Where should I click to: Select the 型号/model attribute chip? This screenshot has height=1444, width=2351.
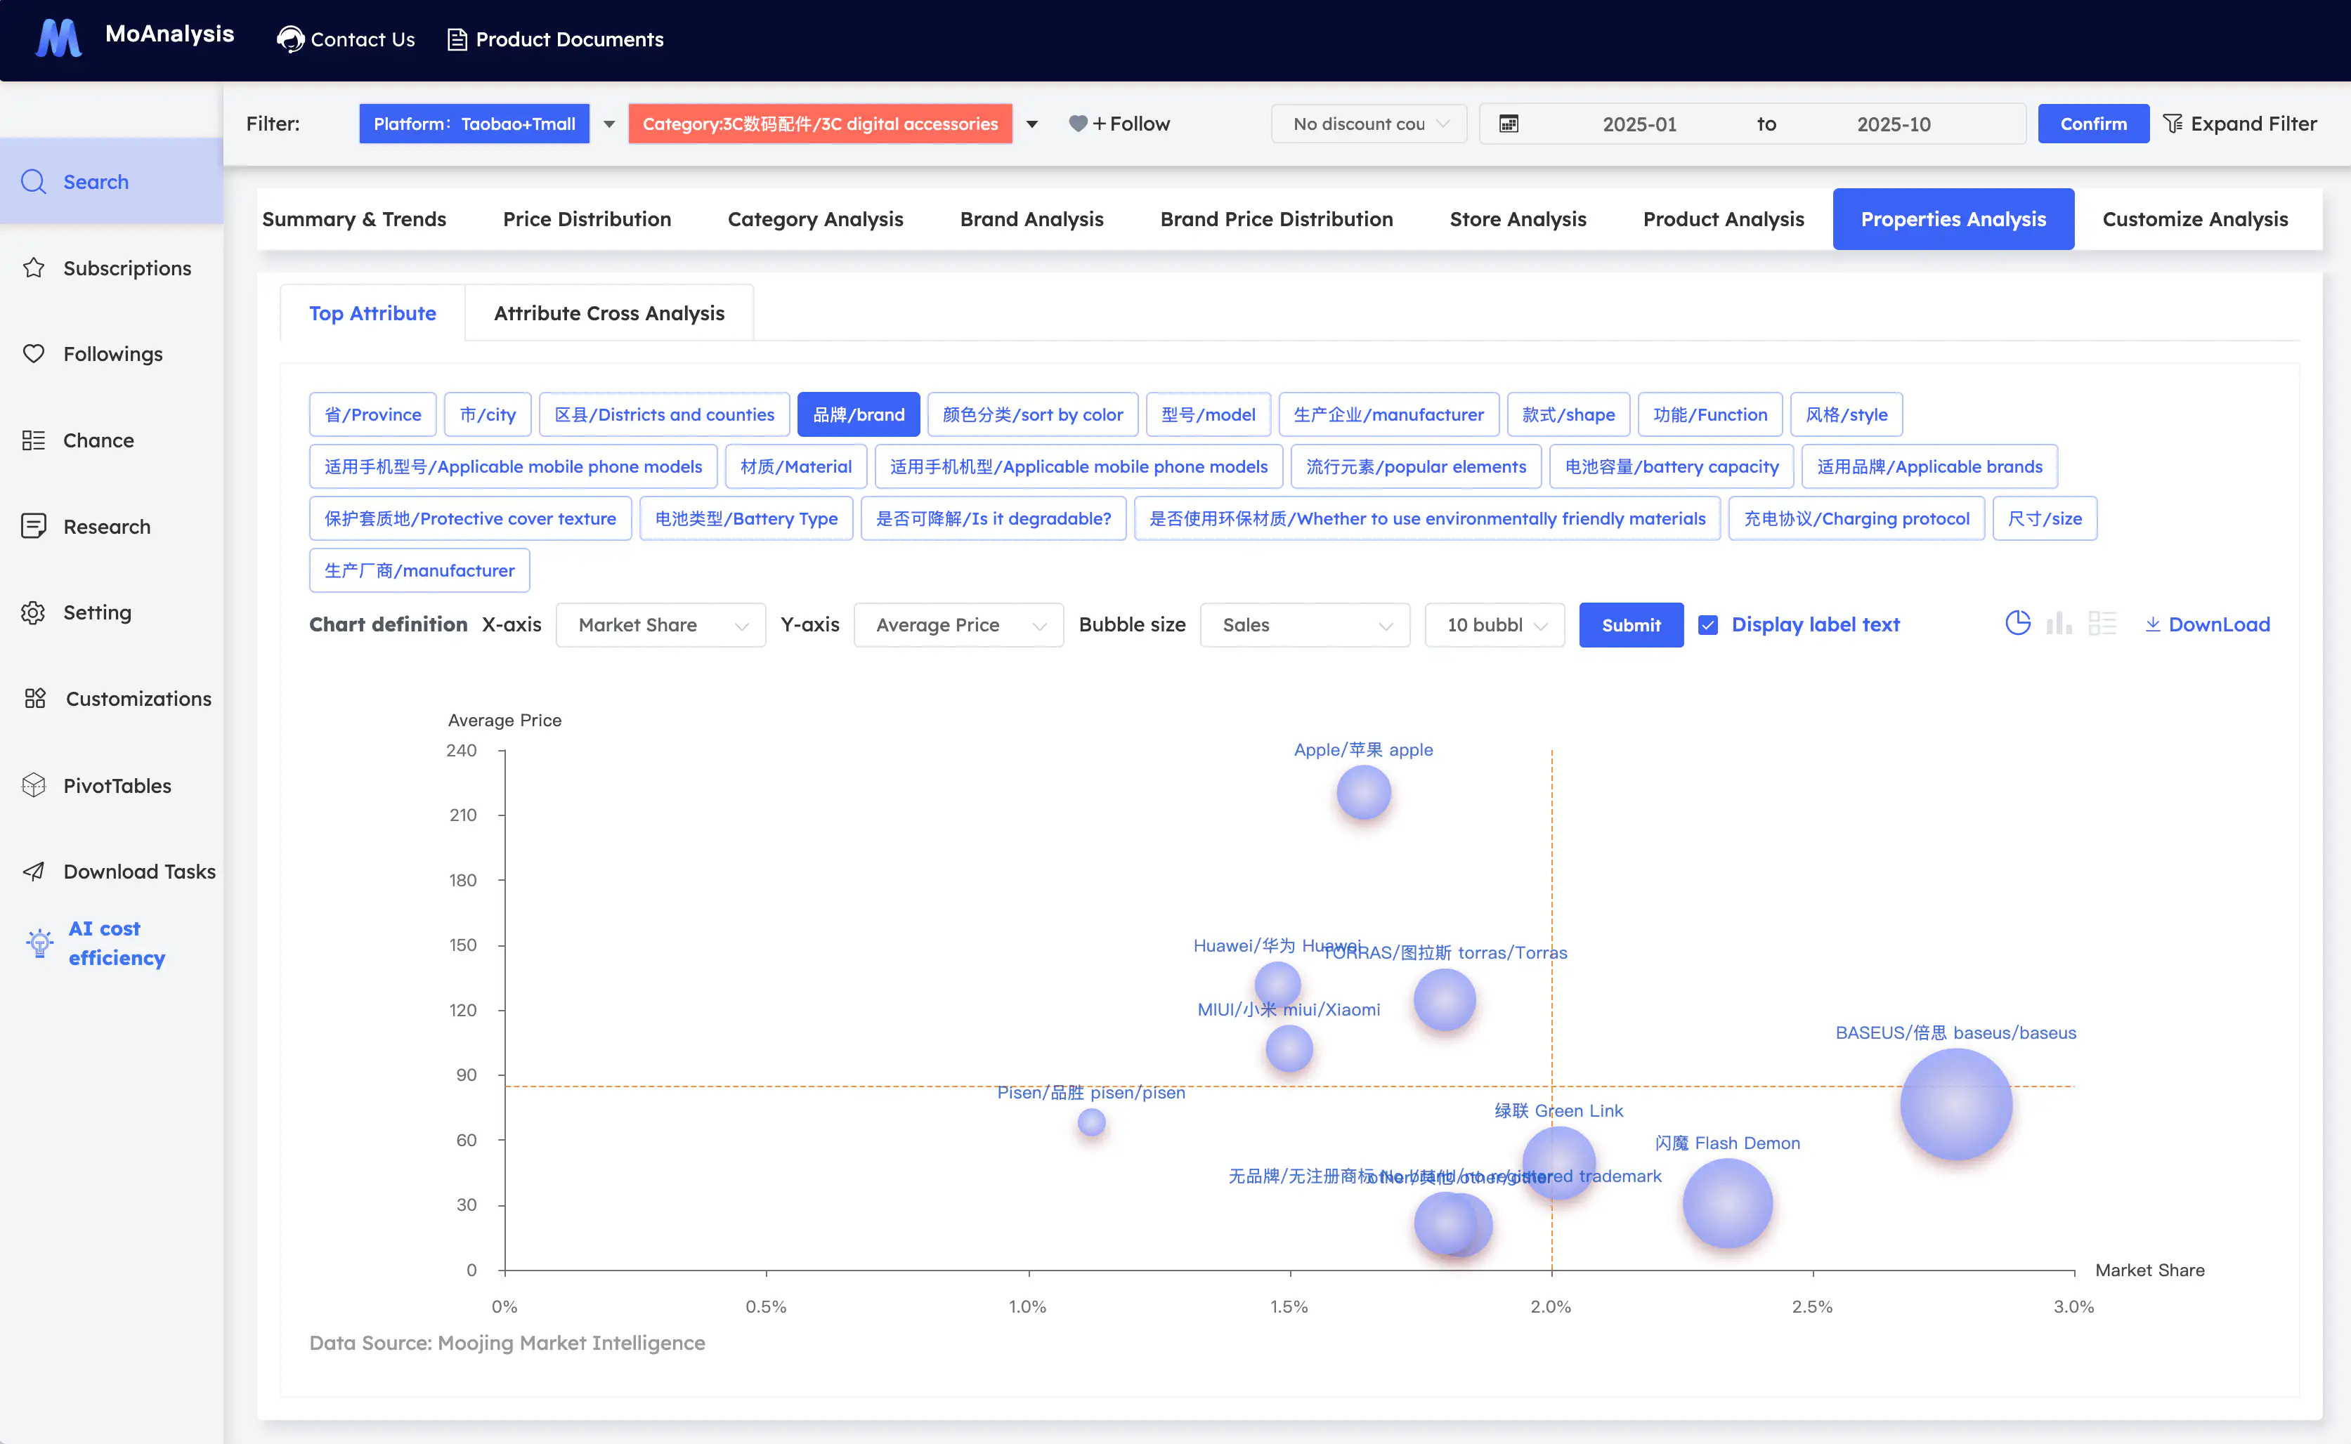click(1208, 414)
